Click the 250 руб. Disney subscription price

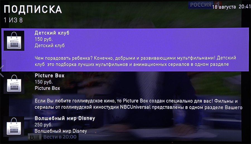coord(44,125)
